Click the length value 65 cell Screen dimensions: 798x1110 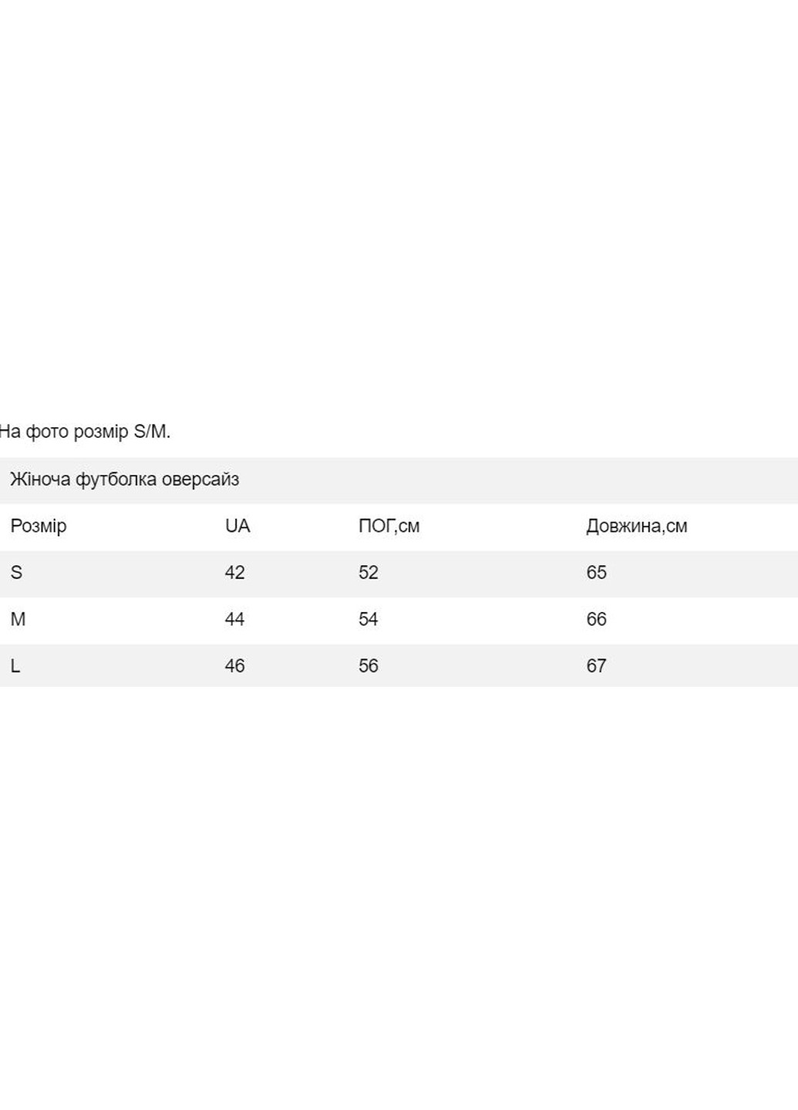click(596, 573)
